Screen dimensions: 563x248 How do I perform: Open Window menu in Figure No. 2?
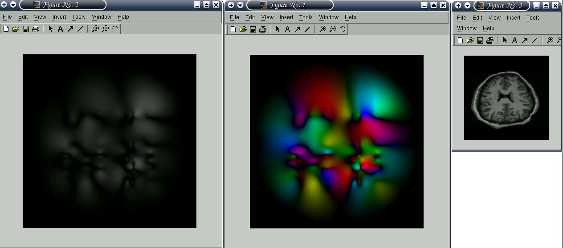click(102, 17)
